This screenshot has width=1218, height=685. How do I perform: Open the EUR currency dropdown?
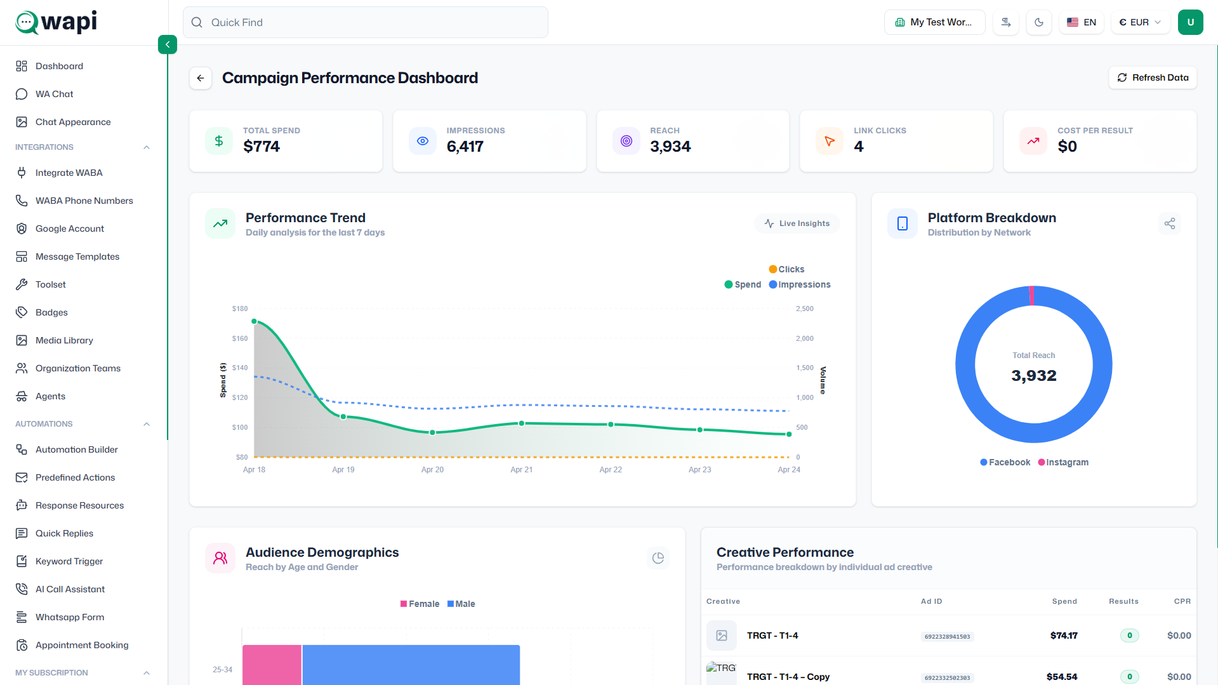click(1141, 22)
